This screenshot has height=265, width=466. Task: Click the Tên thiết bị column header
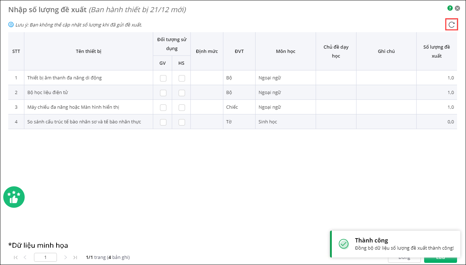click(88, 51)
